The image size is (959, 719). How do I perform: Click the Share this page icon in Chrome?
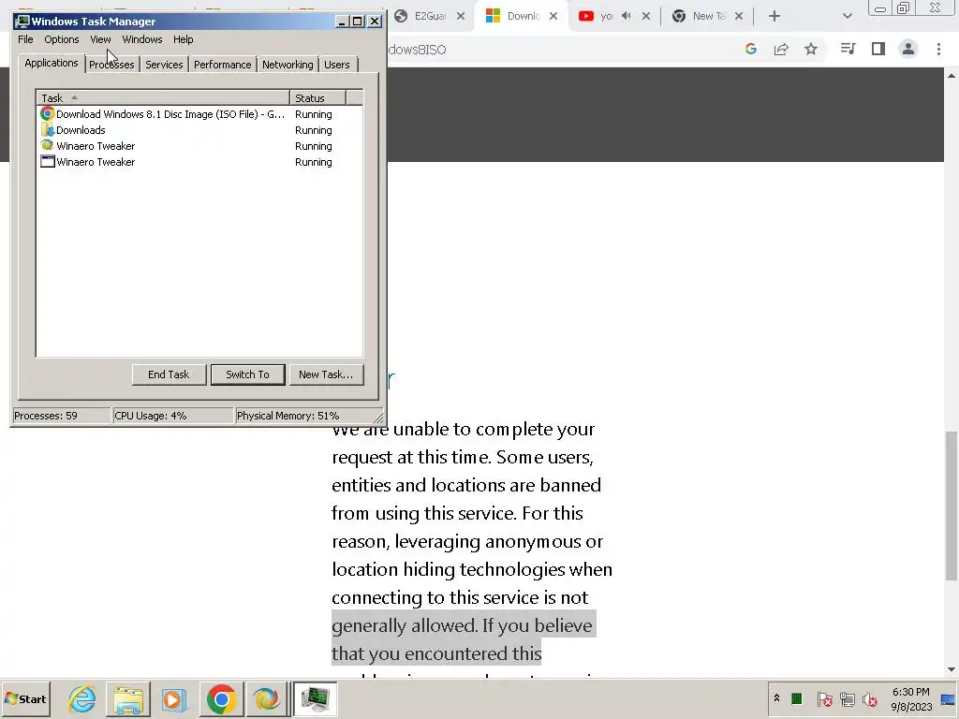781,49
